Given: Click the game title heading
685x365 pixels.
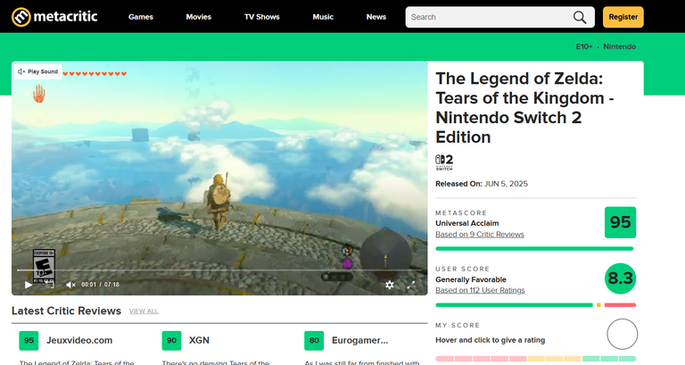Looking at the screenshot, I should pos(524,107).
